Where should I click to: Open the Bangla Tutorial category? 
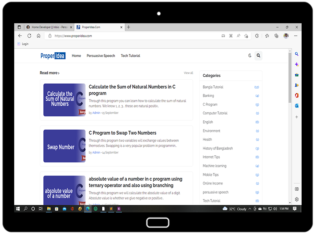click(x=213, y=87)
